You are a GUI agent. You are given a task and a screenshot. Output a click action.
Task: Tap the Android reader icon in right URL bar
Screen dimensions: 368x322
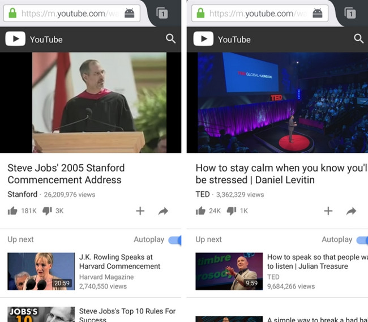pyautogui.click(x=317, y=13)
